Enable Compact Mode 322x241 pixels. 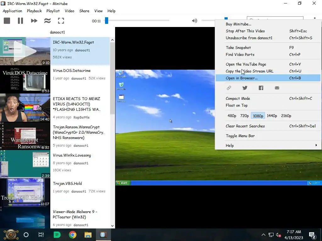pyautogui.click(x=268, y=98)
